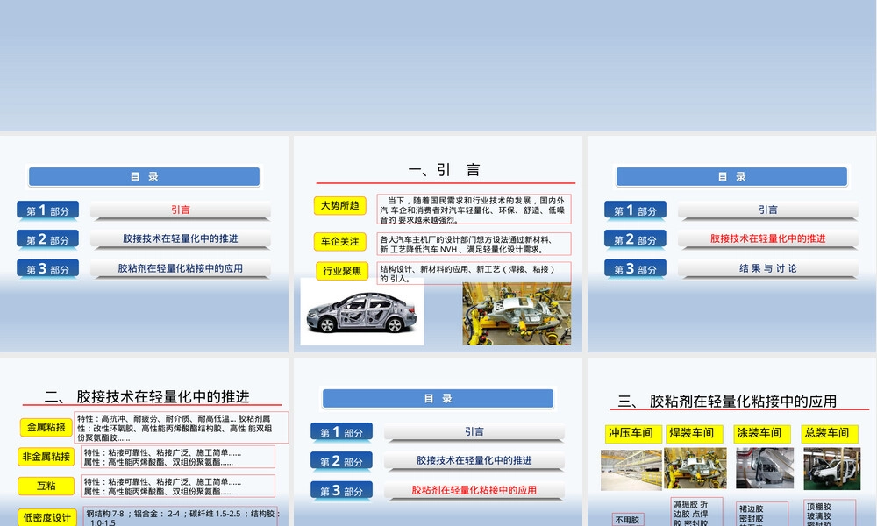Select the text box starting 减振胶 折边胶

[697, 513]
